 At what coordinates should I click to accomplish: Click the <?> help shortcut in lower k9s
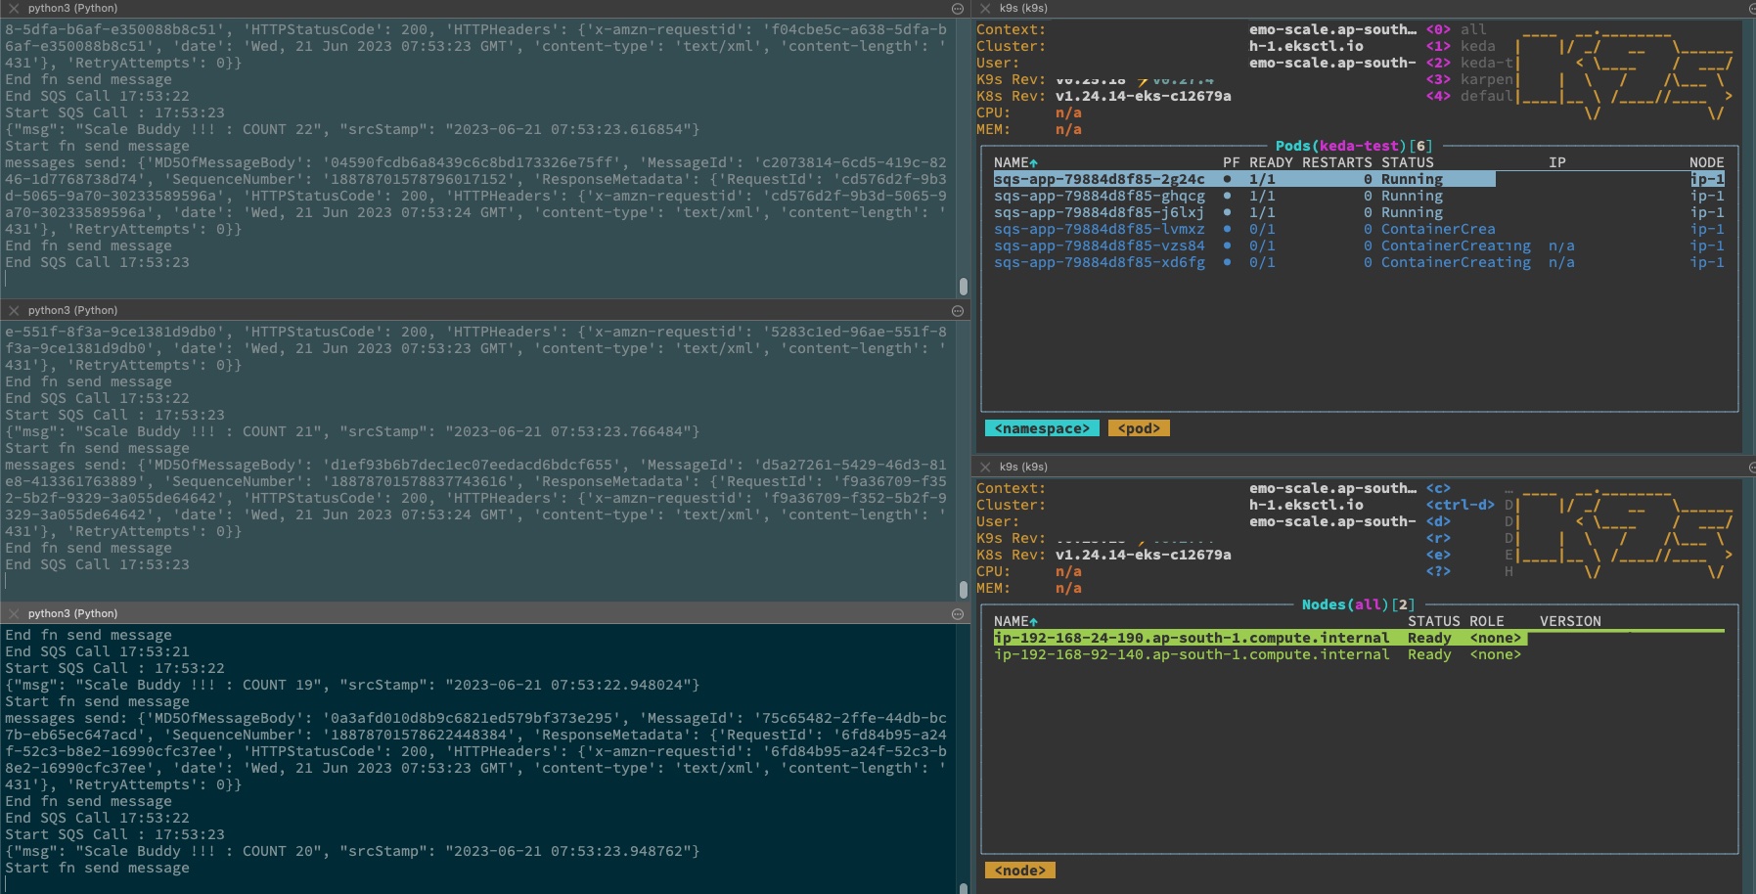click(x=1438, y=571)
